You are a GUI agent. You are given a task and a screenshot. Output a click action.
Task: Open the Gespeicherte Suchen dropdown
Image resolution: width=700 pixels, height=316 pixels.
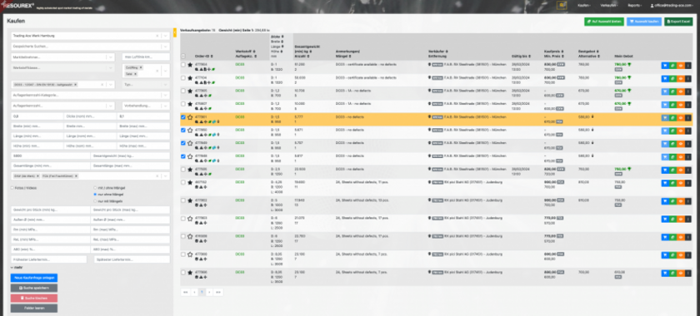tap(166, 47)
